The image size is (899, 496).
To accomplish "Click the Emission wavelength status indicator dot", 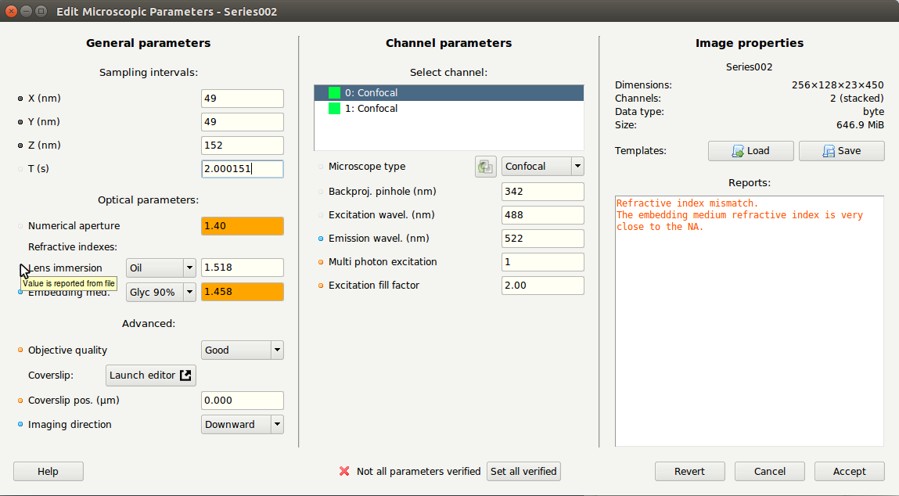I will 321,239.
